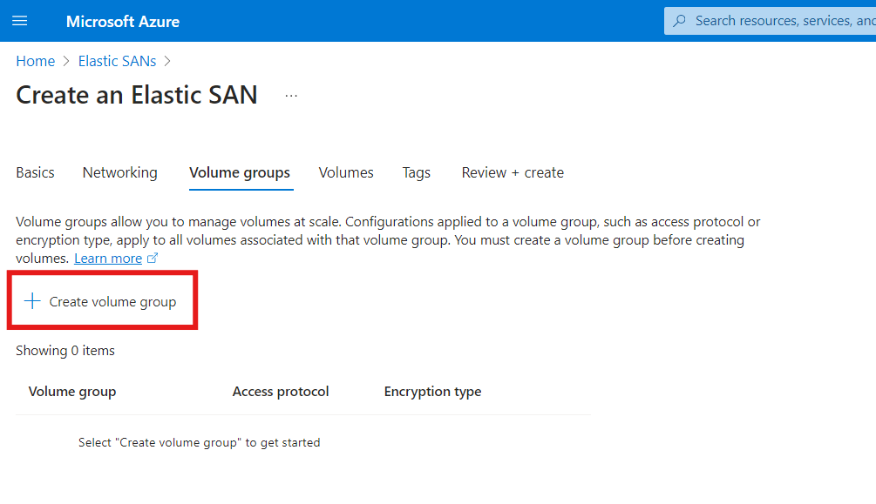
Task: Click the Volume group column header
Action: pyautogui.click(x=72, y=392)
